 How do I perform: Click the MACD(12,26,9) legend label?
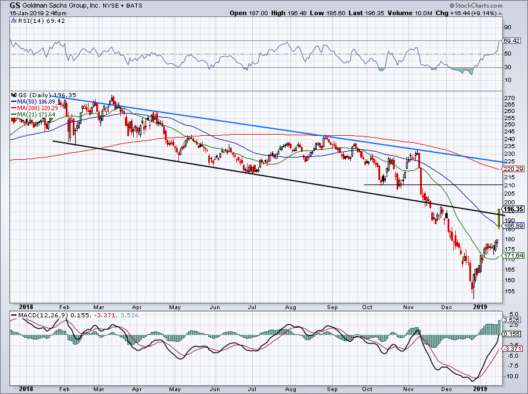[43, 316]
